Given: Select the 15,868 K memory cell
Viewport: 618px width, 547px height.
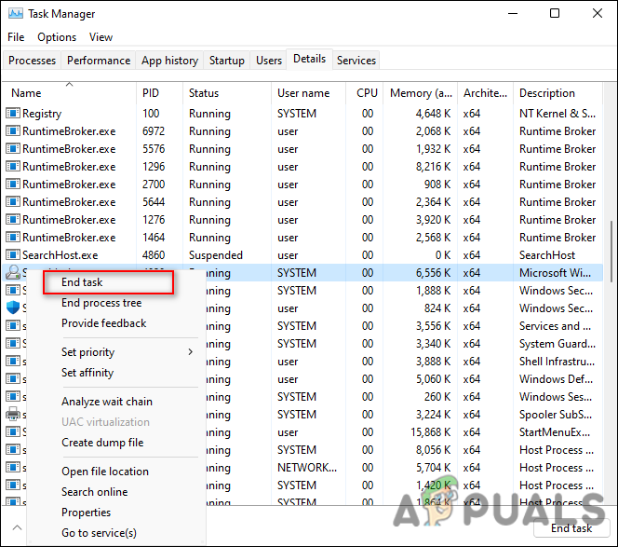Looking at the screenshot, I should tap(430, 432).
